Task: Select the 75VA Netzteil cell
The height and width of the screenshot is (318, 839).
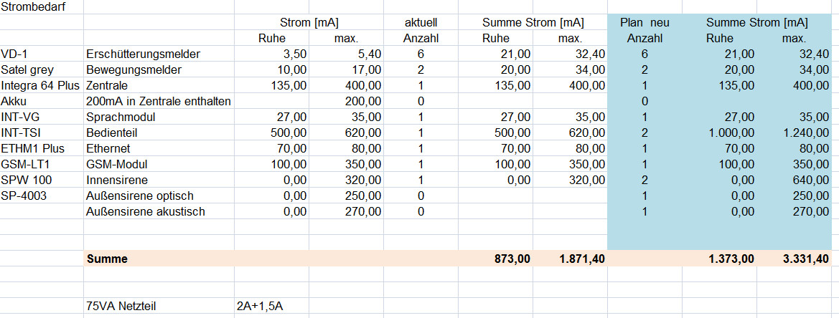Action: point(121,307)
